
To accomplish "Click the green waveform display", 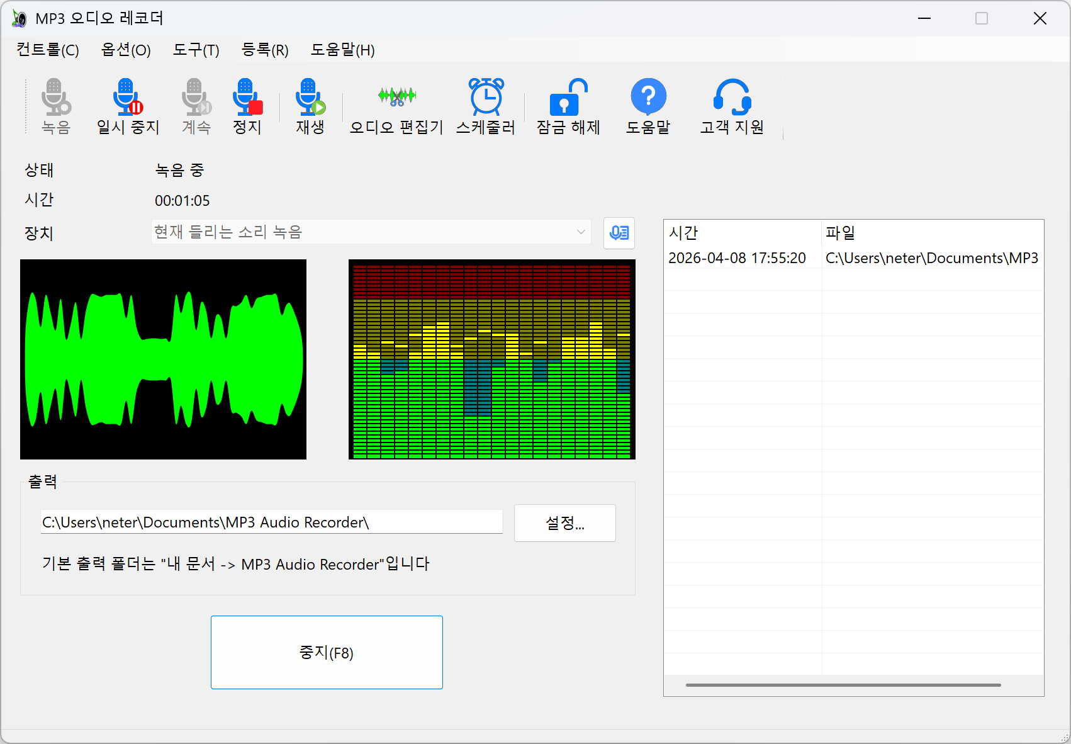I will [x=163, y=359].
